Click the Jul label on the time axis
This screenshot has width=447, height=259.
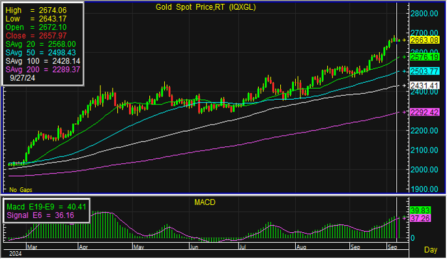coord(242,247)
